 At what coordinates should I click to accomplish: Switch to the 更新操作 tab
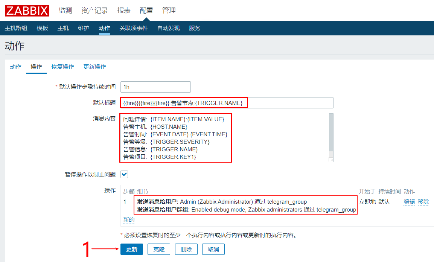94,67
